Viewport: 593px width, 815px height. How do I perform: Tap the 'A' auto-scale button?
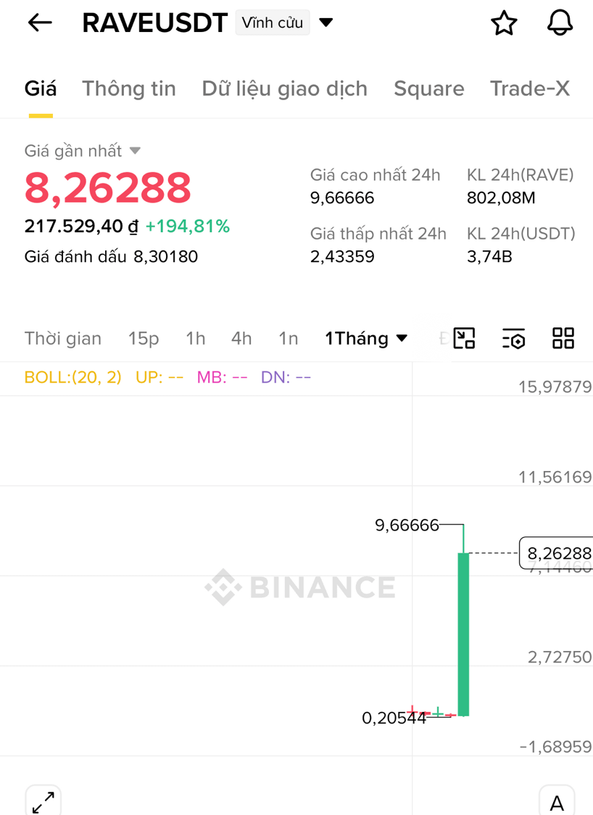tap(557, 802)
